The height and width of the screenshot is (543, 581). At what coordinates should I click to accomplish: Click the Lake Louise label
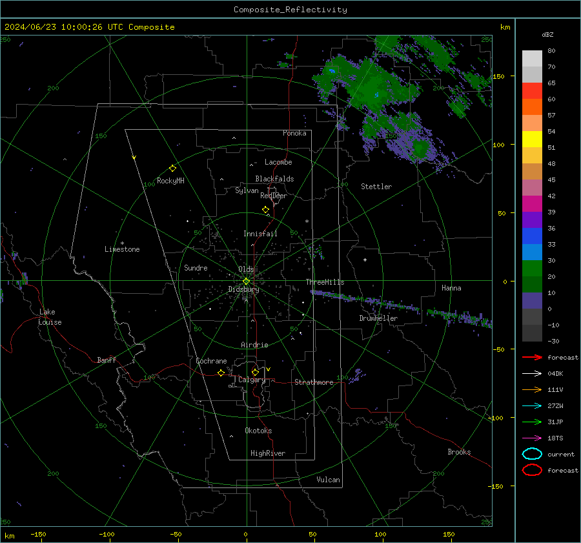tap(50, 317)
